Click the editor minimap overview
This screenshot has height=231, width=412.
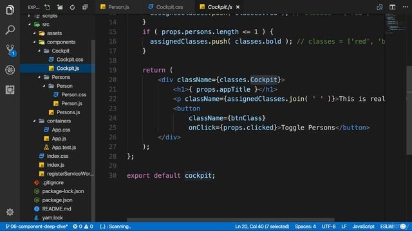pyautogui.click(x=395, y=24)
